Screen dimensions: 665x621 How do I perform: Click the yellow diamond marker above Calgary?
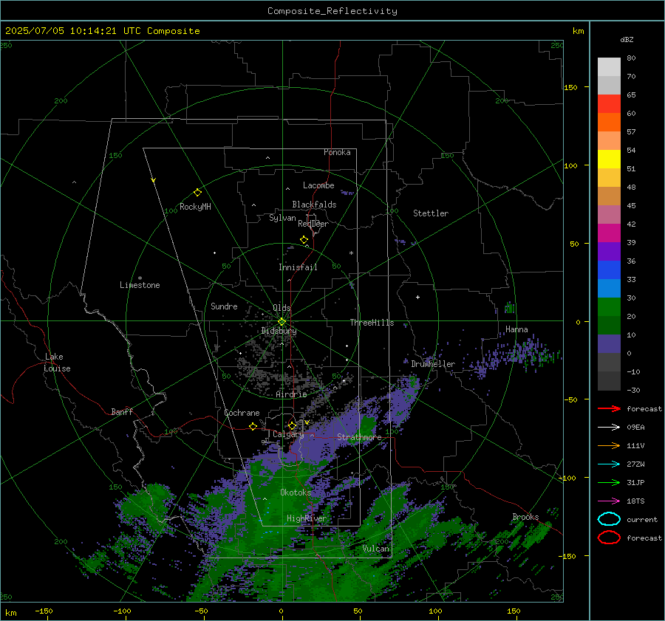(x=292, y=425)
